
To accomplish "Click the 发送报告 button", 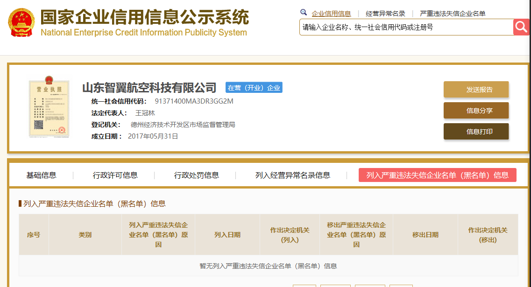I will (476, 89).
